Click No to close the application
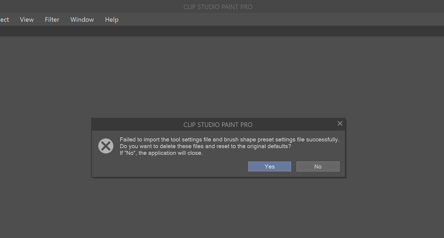Image resolution: width=444 pixels, height=238 pixels. (318, 166)
